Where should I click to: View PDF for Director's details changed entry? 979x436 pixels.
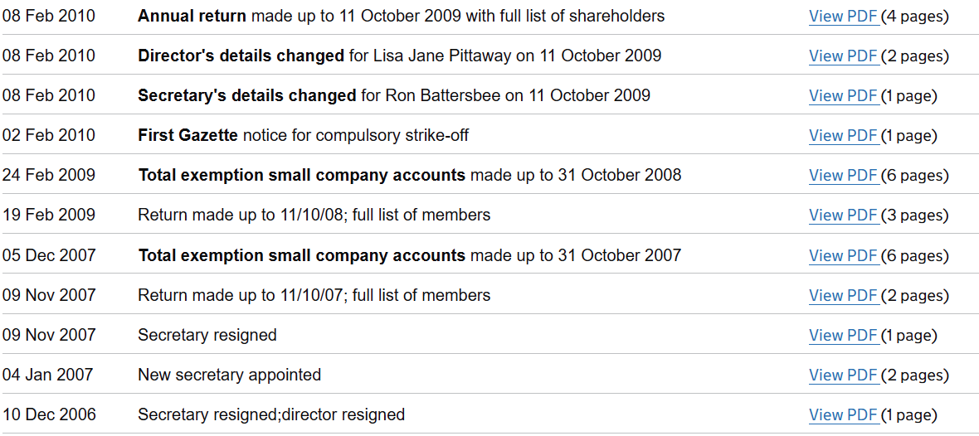point(844,56)
